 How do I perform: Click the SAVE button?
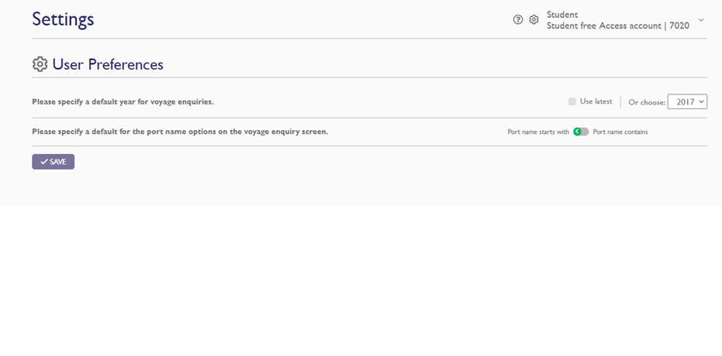point(53,162)
